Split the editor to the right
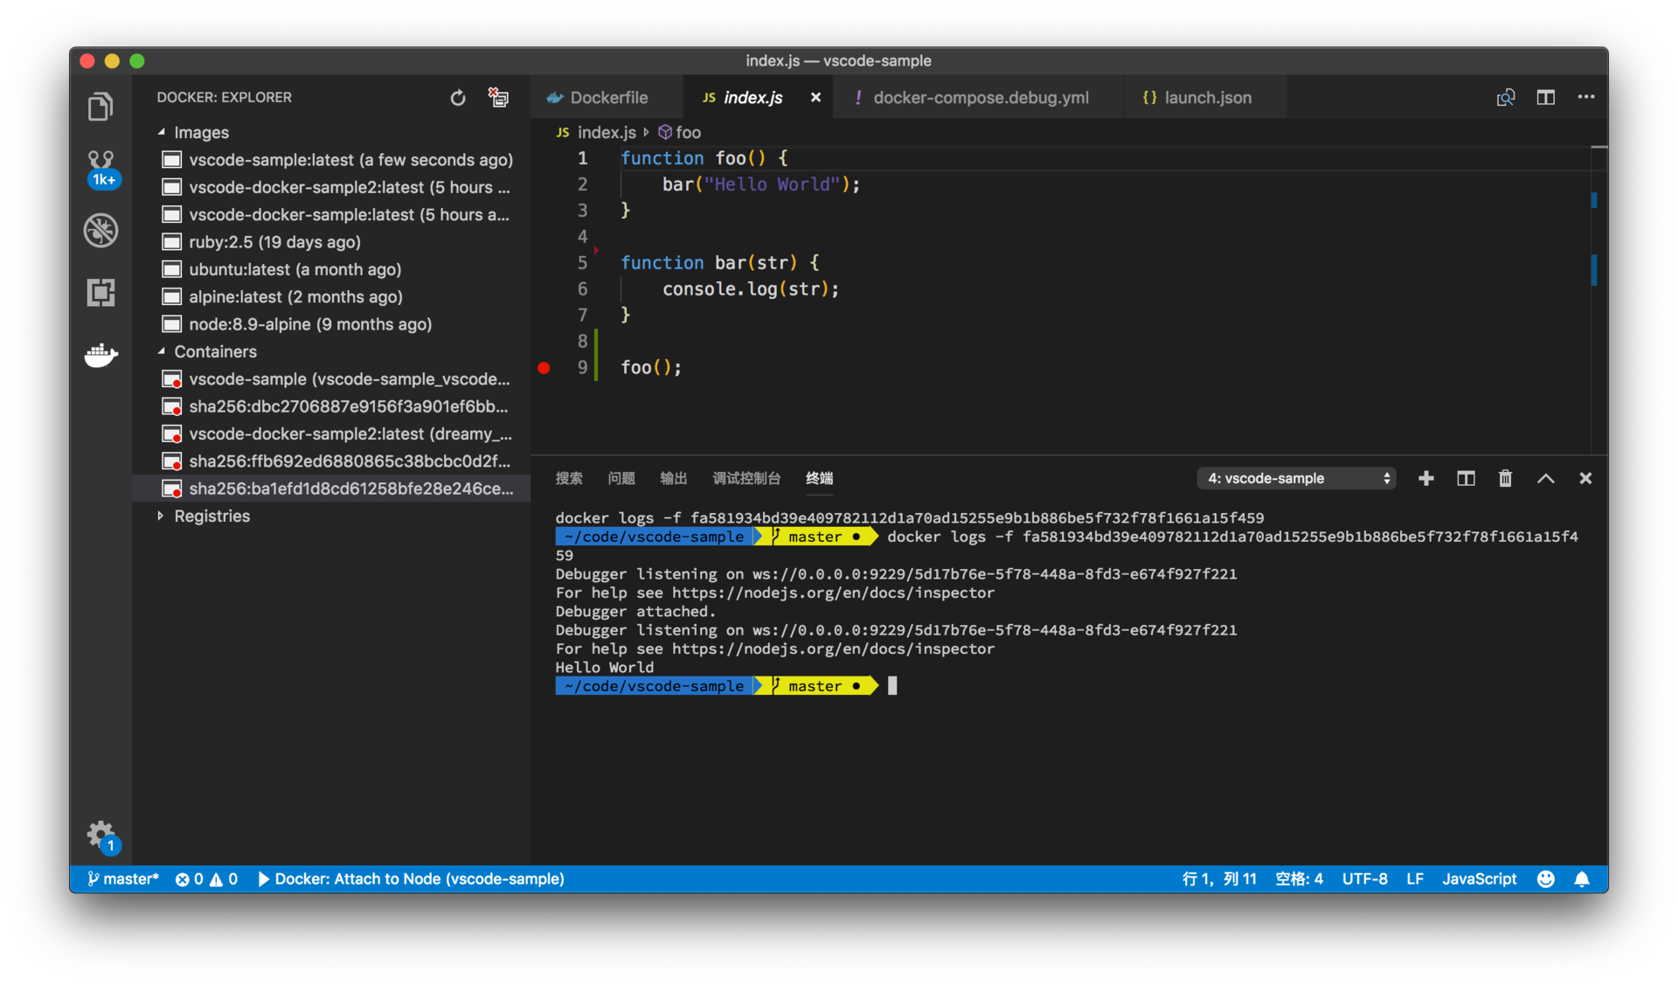1678x985 pixels. [x=1545, y=98]
